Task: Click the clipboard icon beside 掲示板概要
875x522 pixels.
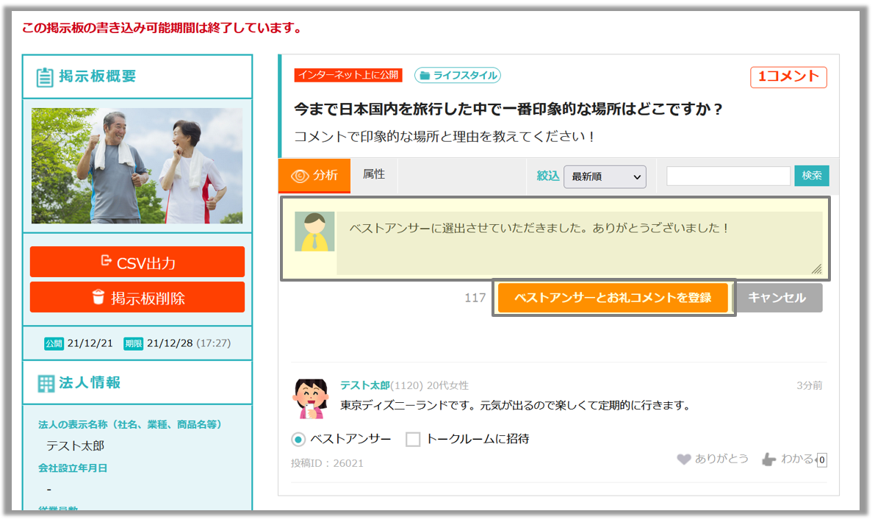Action: [45, 77]
